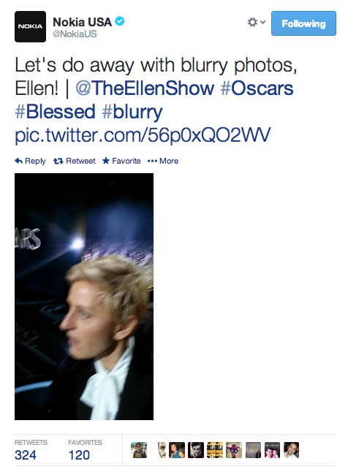348x472 pixels.
Task: View the 120 favorites count
Action: point(79,454)
